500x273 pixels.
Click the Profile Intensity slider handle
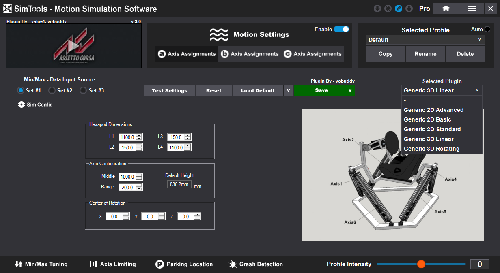421,264
